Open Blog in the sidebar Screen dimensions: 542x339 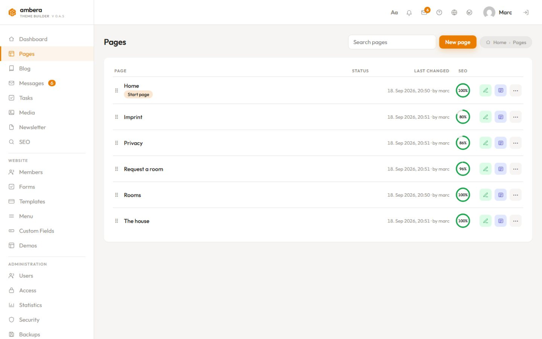coord(47,68)
